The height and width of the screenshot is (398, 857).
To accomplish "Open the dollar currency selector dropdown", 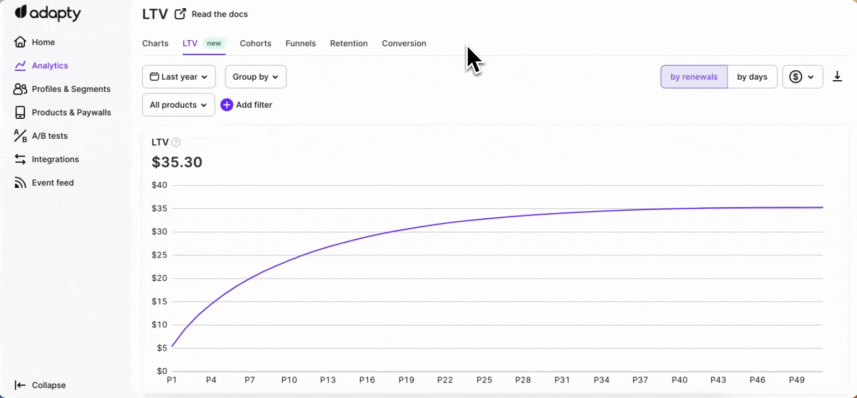I will [x=802, y=77].
